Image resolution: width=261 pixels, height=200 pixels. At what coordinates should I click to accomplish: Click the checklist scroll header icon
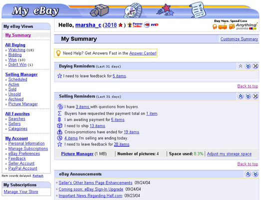[x=198, y=9]
